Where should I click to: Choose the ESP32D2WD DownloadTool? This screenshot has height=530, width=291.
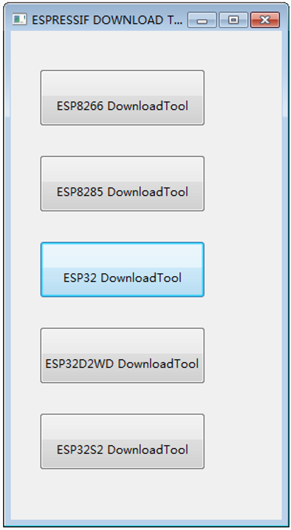(x=122, y=355)
